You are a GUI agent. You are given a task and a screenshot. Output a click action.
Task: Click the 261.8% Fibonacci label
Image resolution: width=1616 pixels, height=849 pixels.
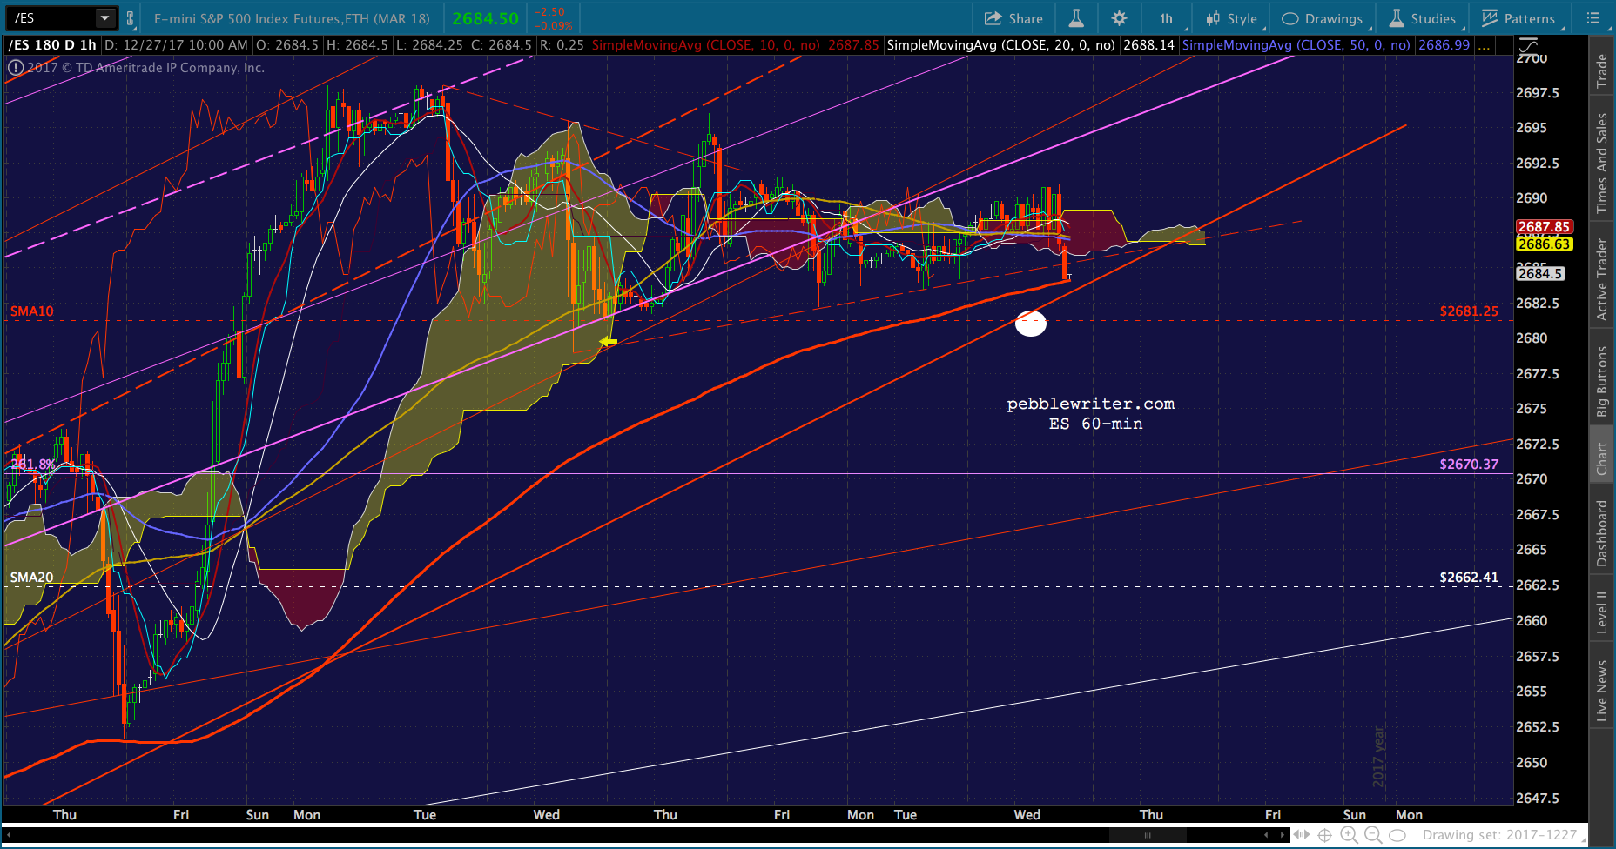pyautogui.click(x=32, y=464)
